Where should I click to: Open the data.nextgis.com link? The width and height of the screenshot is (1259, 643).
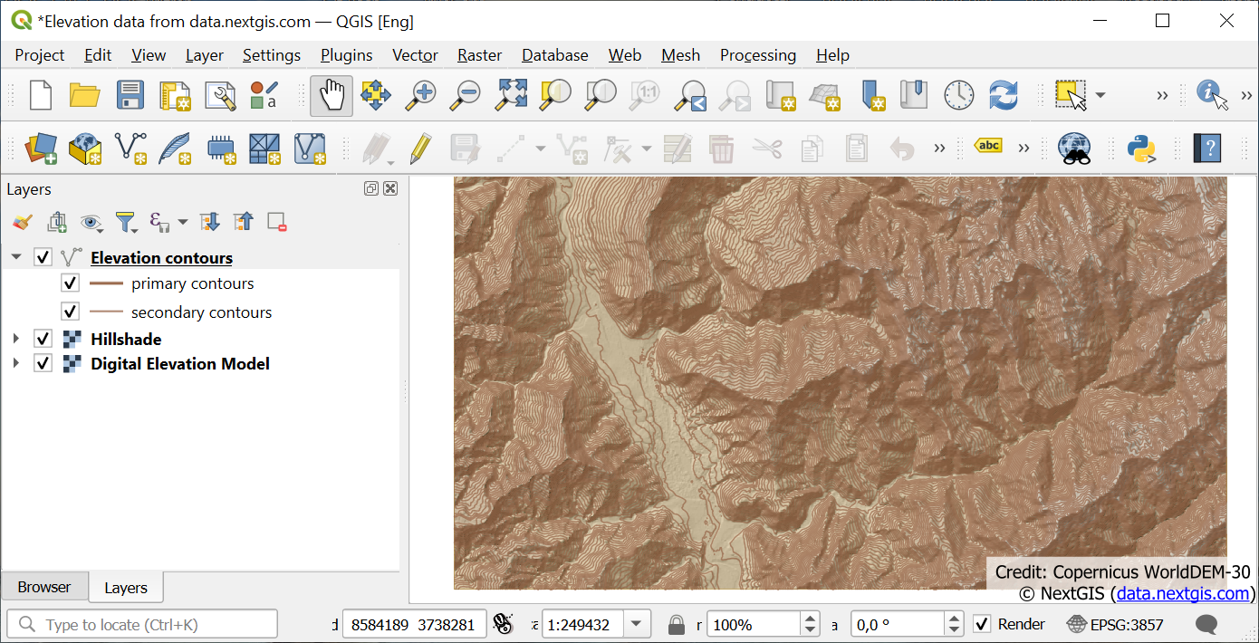tap(1186, 594)
